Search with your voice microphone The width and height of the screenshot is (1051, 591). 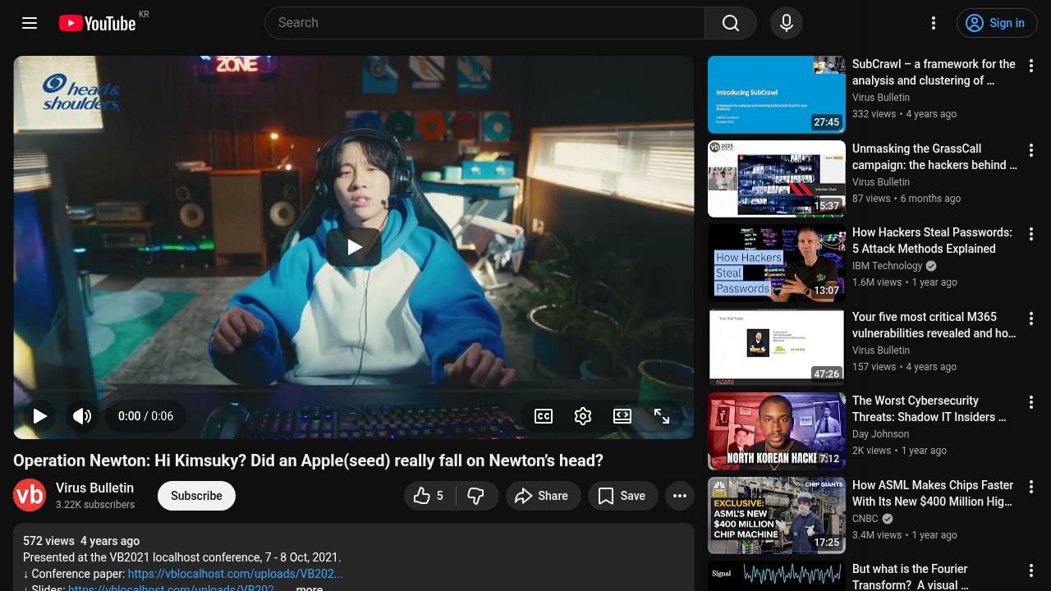tap(787, 23)
